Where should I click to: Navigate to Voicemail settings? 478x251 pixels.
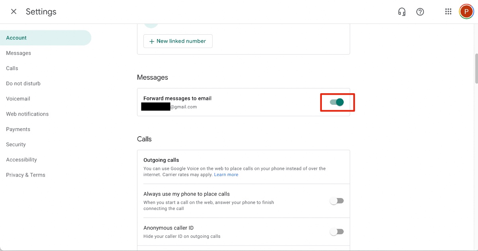18,99
